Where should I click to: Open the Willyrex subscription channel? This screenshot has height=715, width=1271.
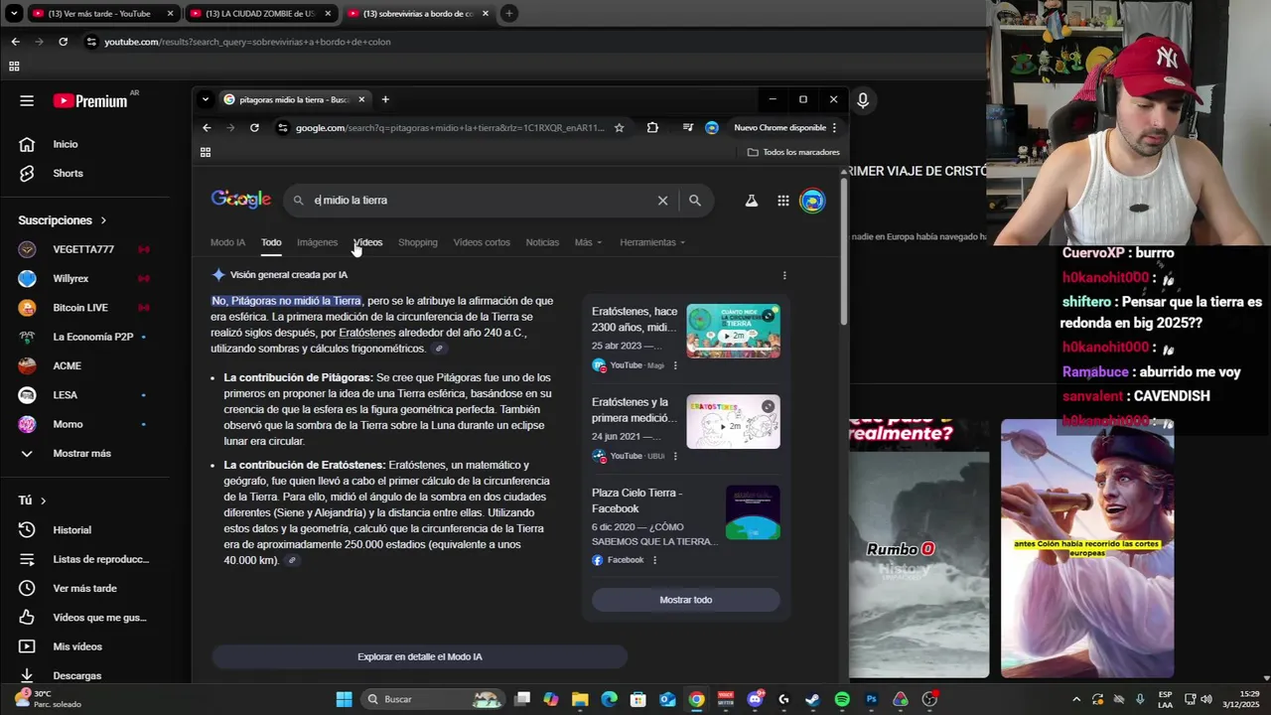pos(71,278)
